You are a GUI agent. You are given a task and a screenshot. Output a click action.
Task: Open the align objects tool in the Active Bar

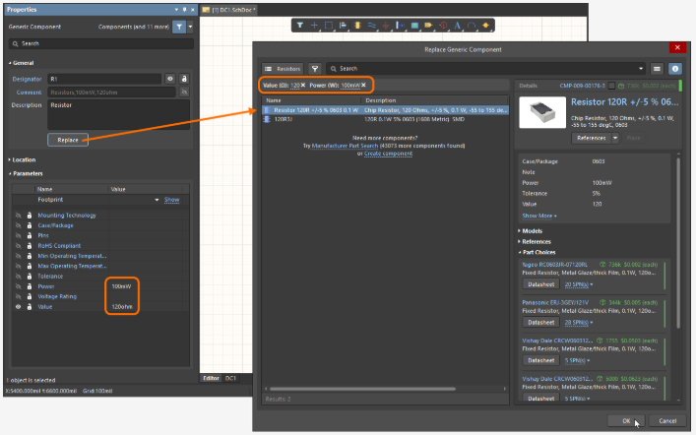343,26
